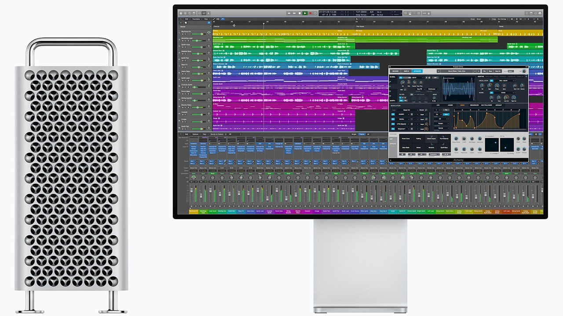Viewport: 563px width, 316px height.
Task: Toggle the Show Flex icon in Tracks area
Action: click(x=218, y=19)
